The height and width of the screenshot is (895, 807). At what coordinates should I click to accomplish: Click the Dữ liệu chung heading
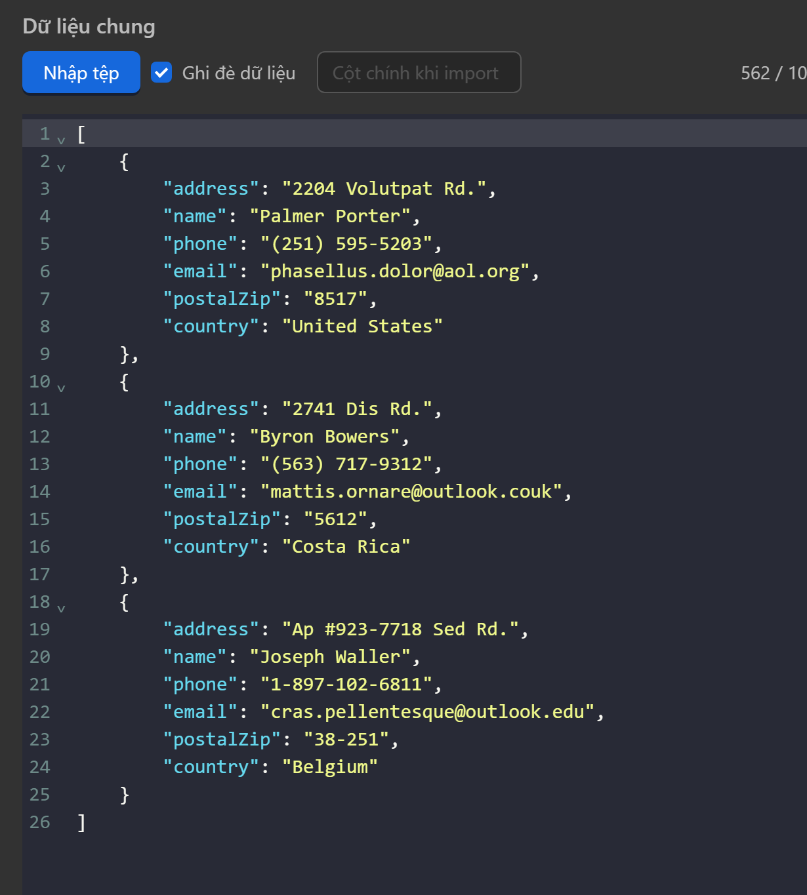pyautogui.click(x=88, y=26)
